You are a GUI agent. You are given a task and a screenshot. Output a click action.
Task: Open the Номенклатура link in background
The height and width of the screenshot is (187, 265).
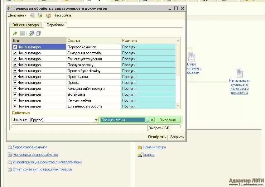point(154,147)
